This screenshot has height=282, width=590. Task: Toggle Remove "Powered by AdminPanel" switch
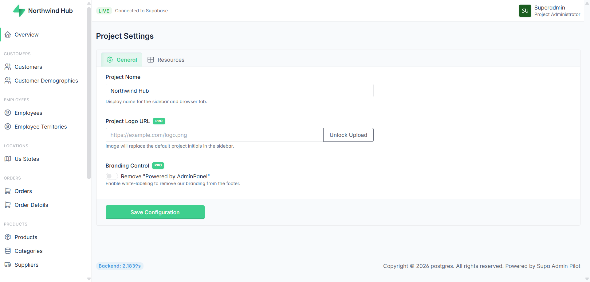click(x=112, y=176)
